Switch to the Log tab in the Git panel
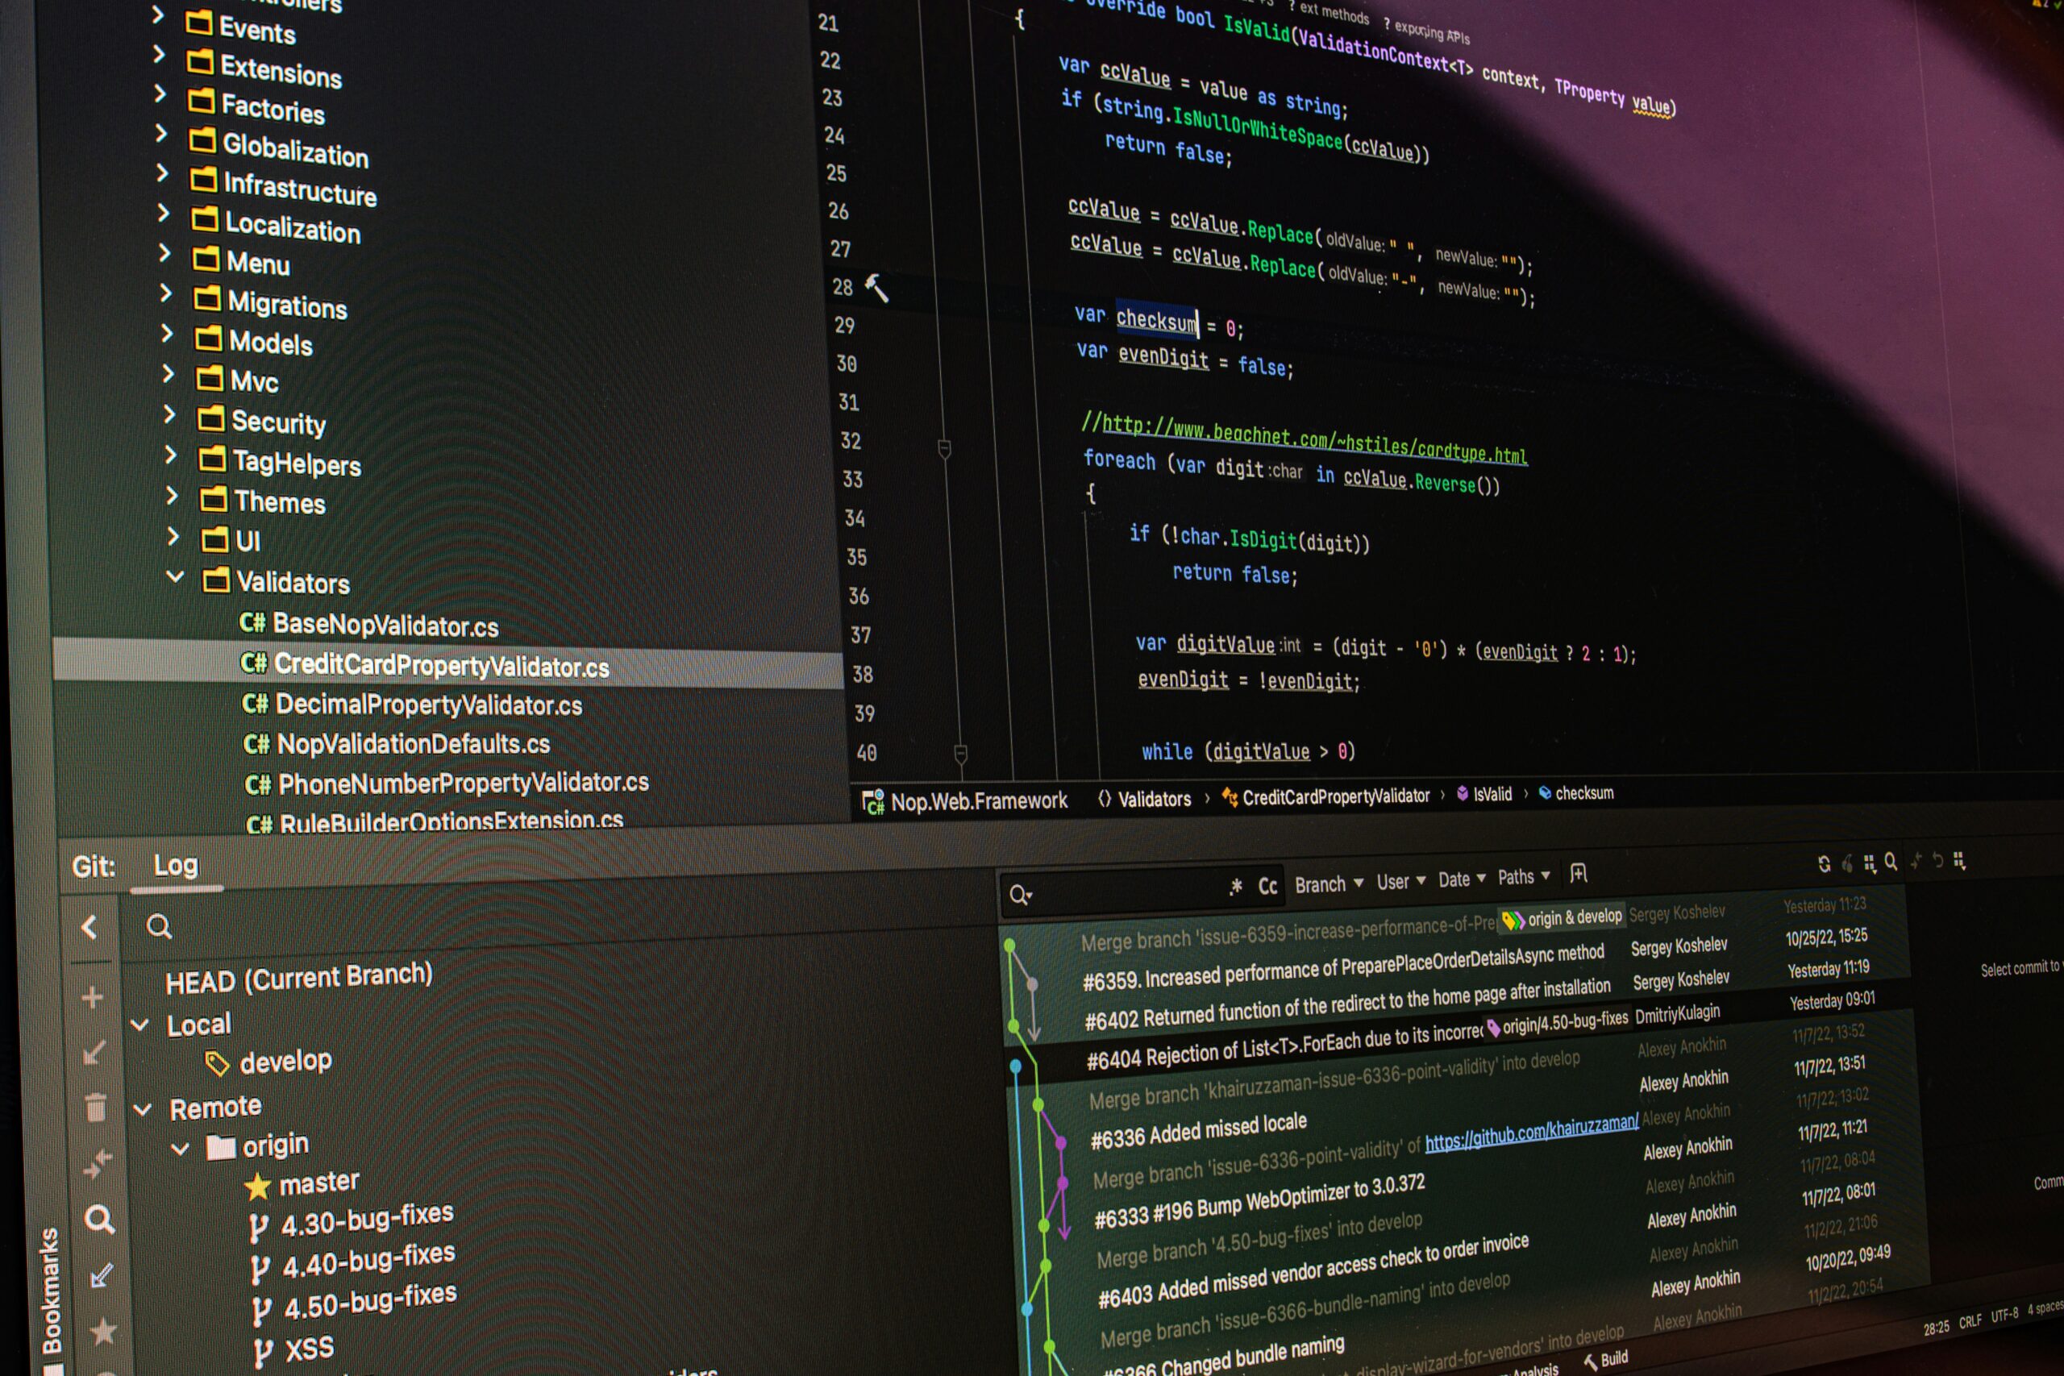The image size is (2064, 1376). 177,866
